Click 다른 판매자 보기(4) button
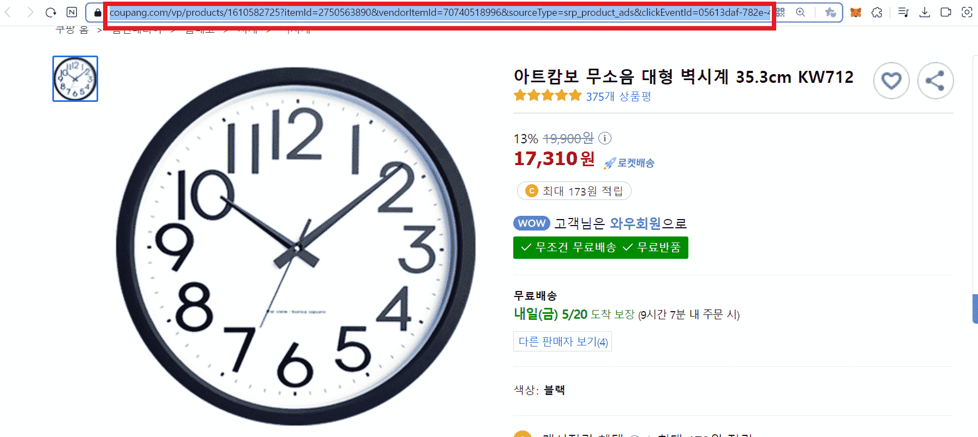The width and height of the screenshot is (978, 437). click(562, 342)
